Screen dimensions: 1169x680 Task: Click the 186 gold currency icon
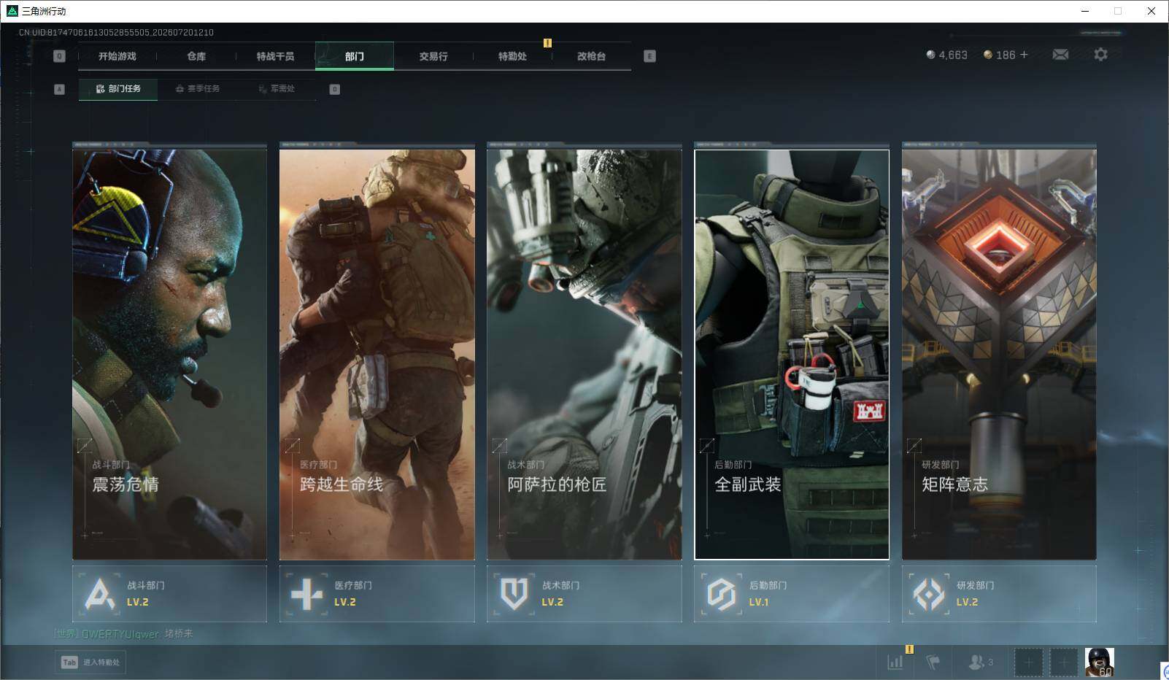987,55
